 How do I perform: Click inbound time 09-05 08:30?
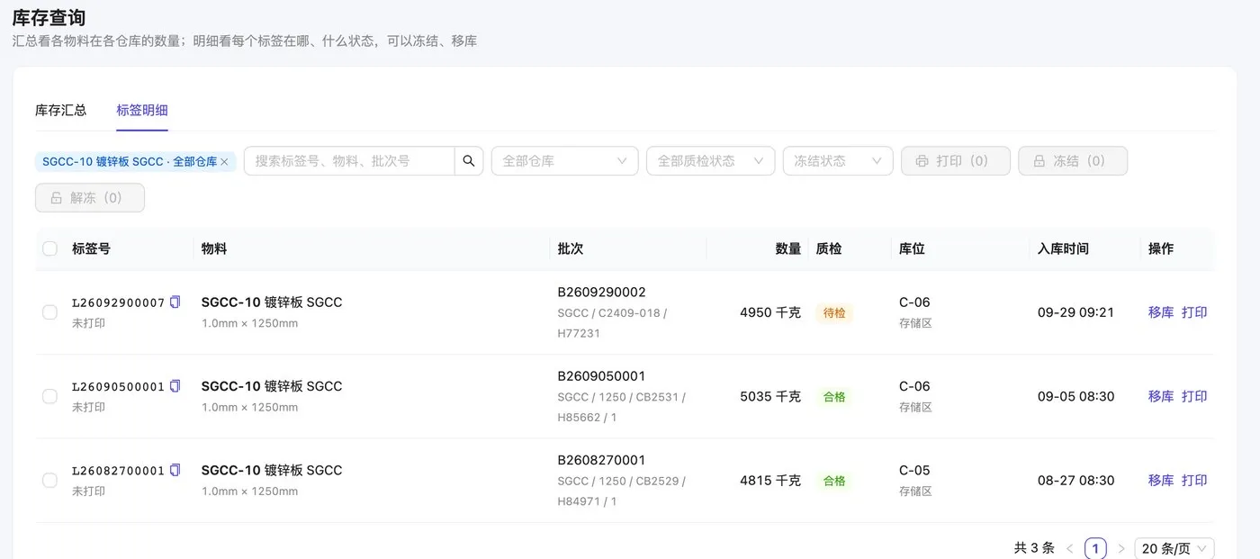click(x=1075, y=396)
